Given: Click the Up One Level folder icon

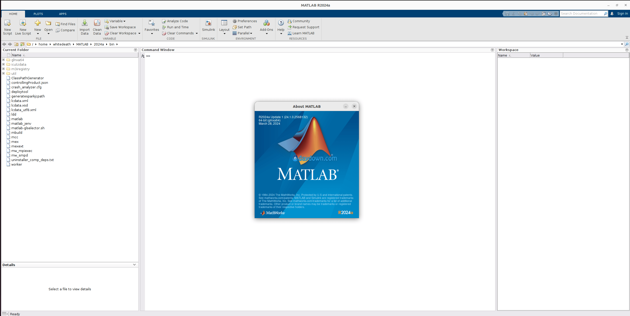Looking at the screenshot, I should (16, 44).
